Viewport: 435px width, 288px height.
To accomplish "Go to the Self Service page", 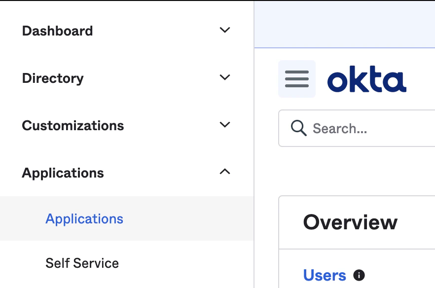I will 82,263.
